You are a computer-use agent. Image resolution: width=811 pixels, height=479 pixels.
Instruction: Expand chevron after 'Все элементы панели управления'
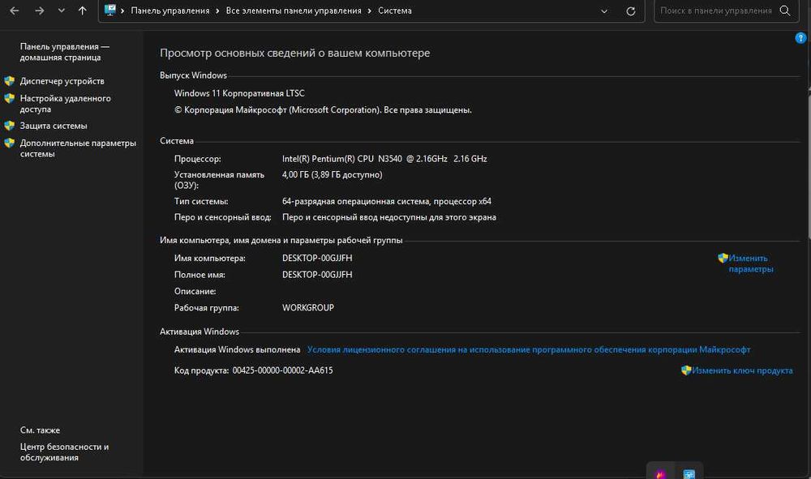point(369,11)
